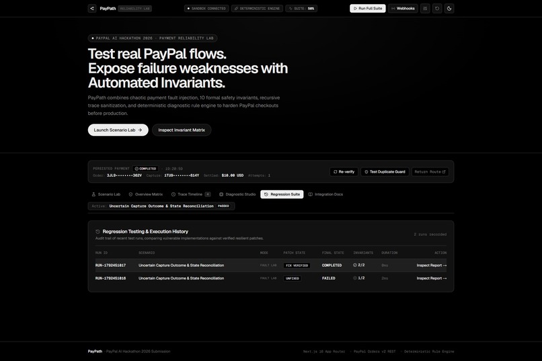Select the Regression Suite tab
Viewport: 542px width, 361px height.
coord(282,194)
